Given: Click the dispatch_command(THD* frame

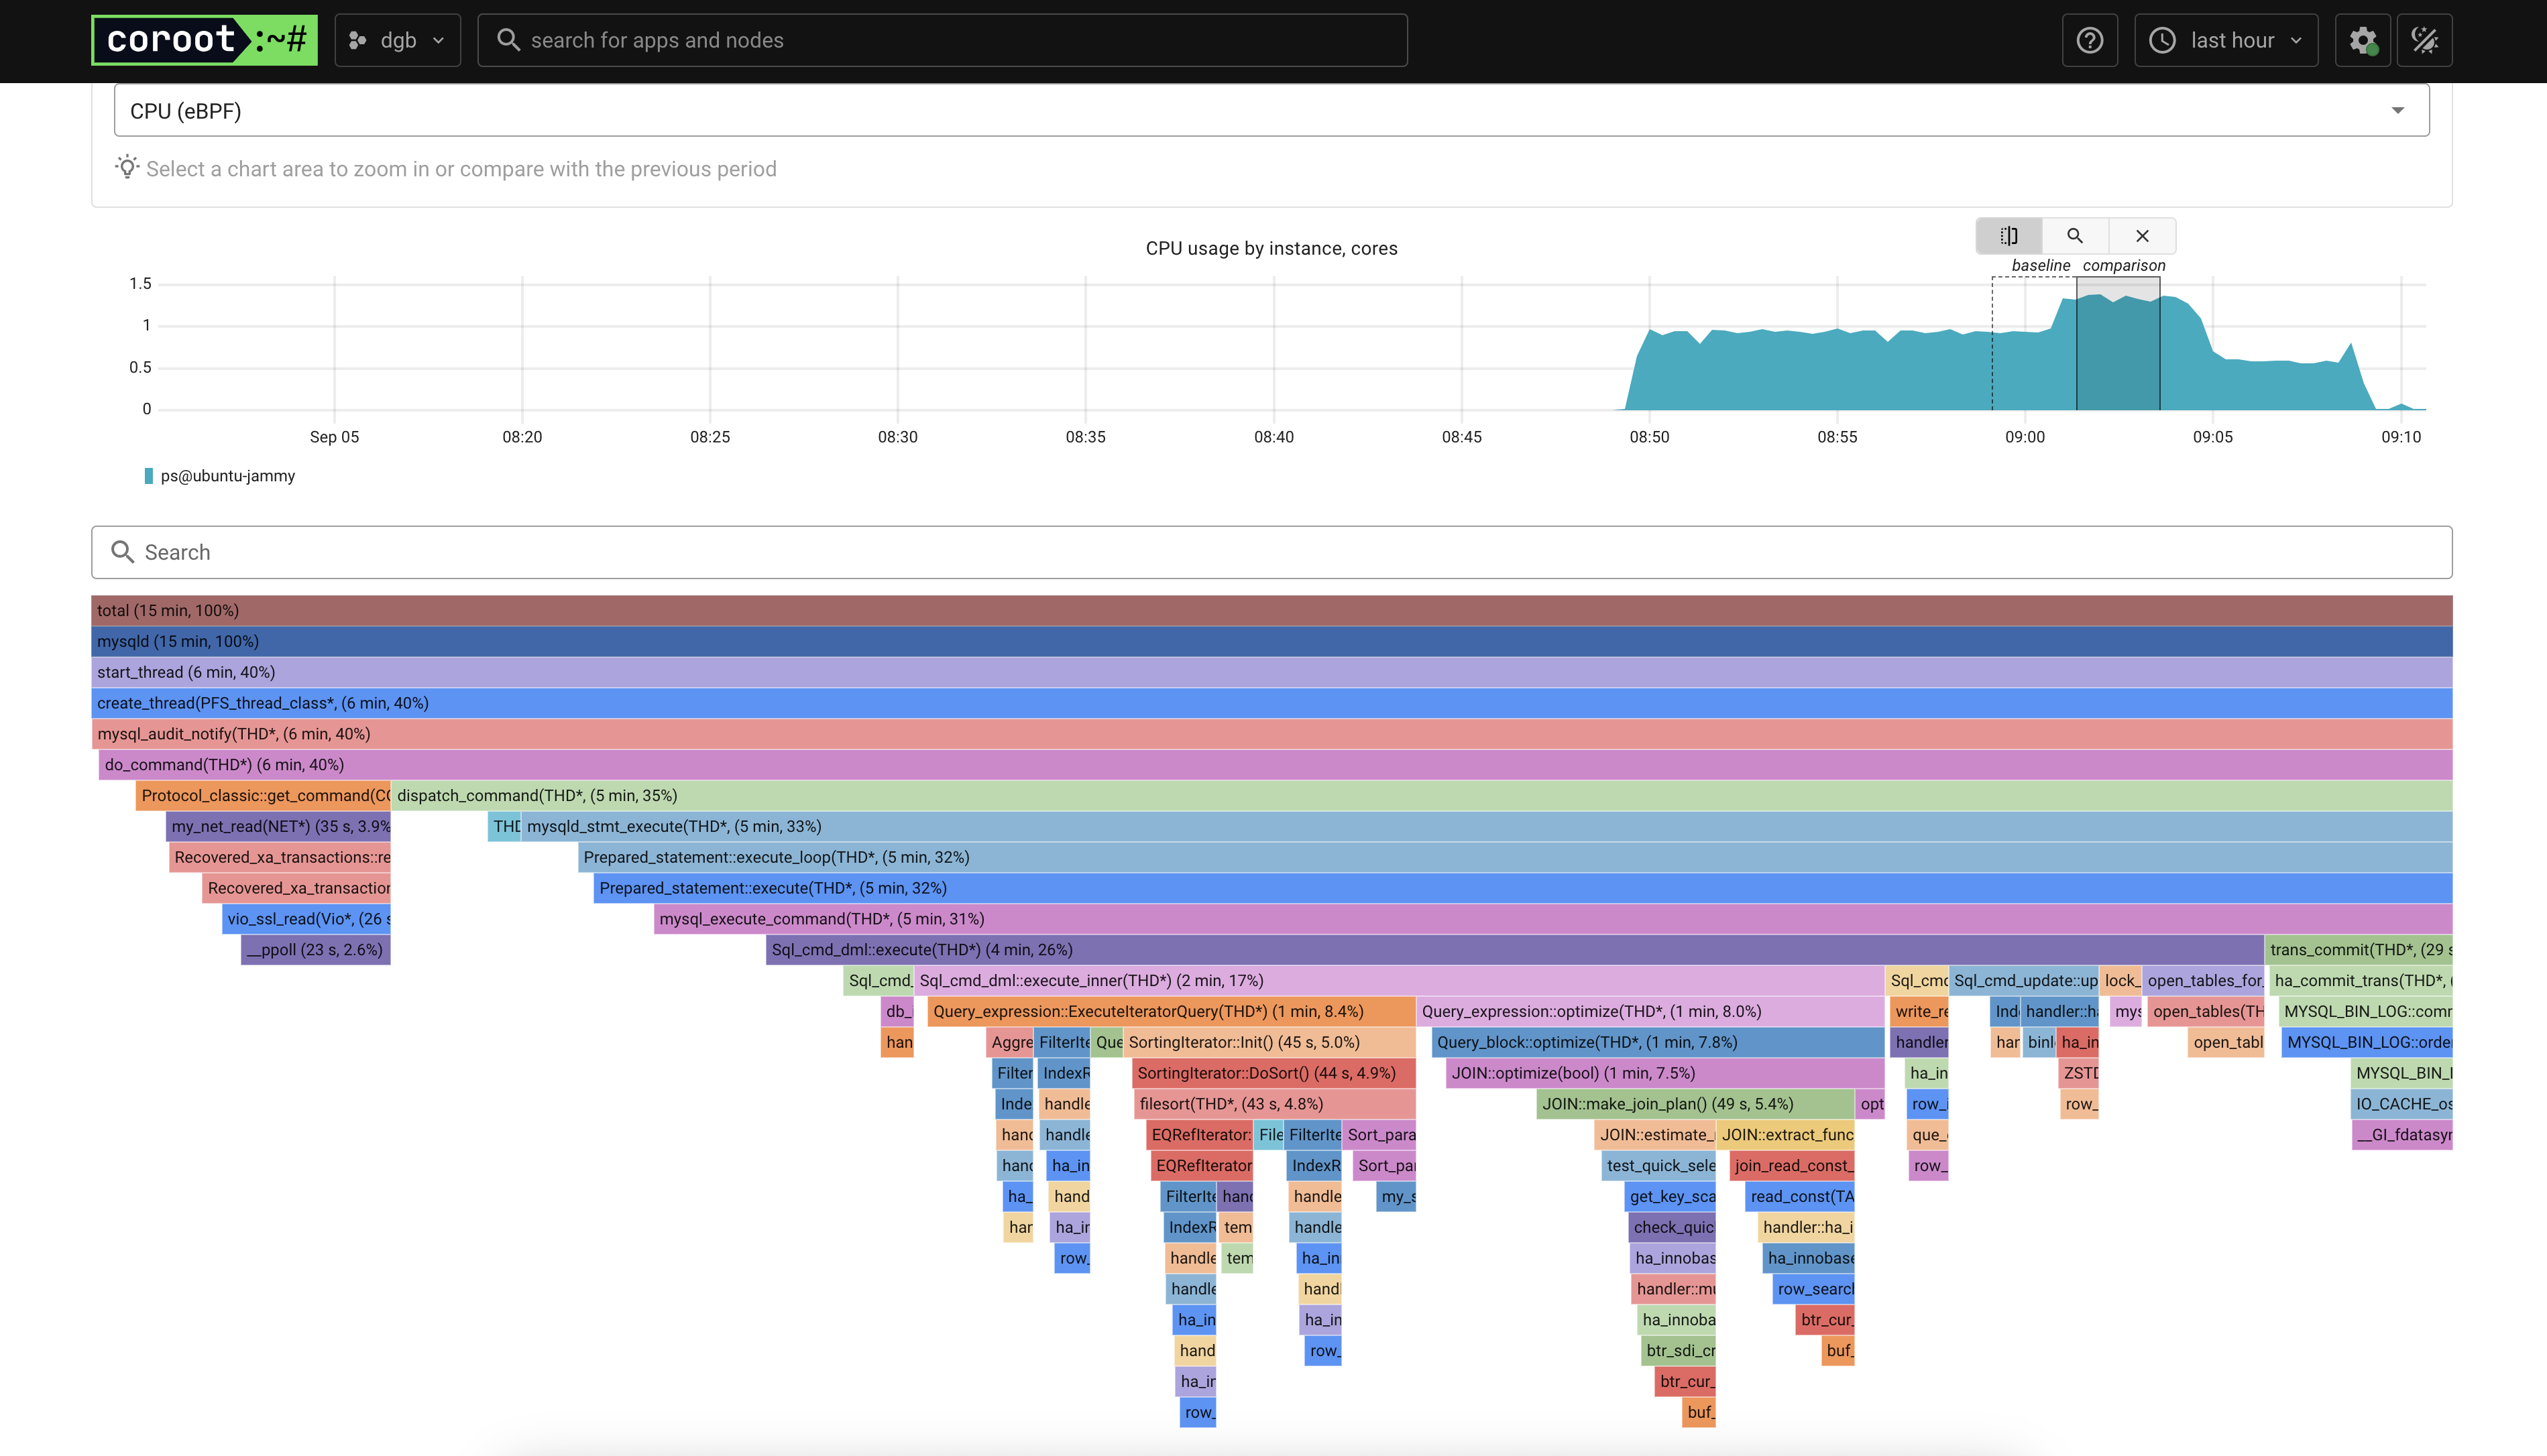Looking at the screenshot, I should point(1422,796).
